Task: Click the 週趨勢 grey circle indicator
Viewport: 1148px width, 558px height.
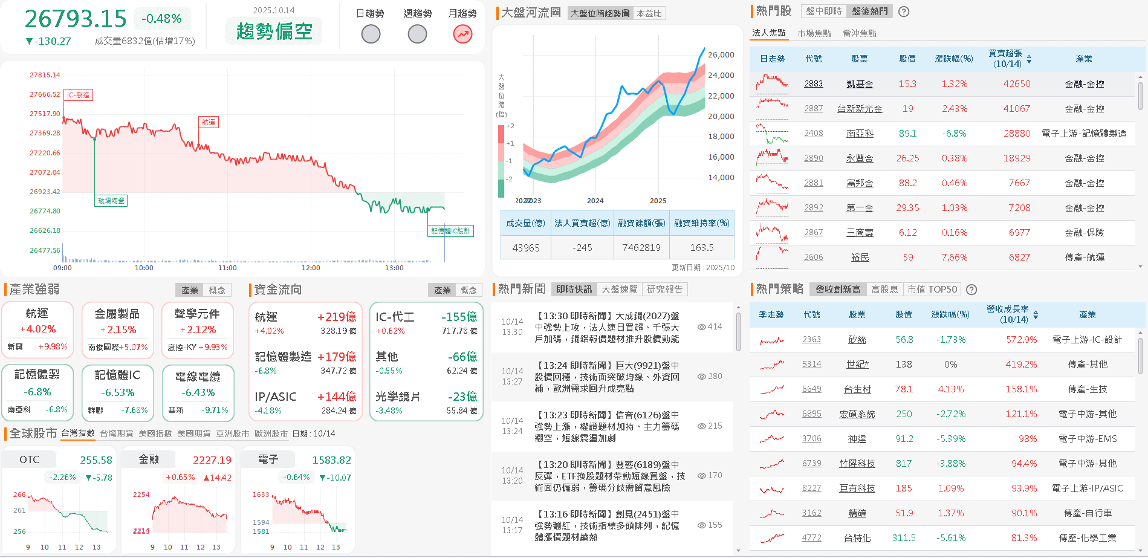Action: pyautogui.click(x=417, y=34)
